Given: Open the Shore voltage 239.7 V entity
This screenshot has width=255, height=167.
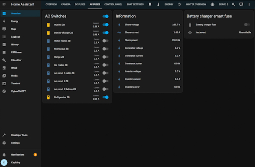Looking at the screenshot, I should tap(148, 25).
